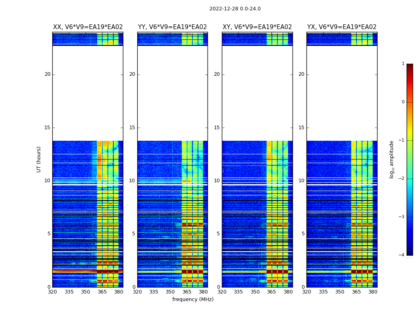Viewport: 419px width, 319px height.
Task: Select the YY polarization panel title
Action: [x=172, y=27]
